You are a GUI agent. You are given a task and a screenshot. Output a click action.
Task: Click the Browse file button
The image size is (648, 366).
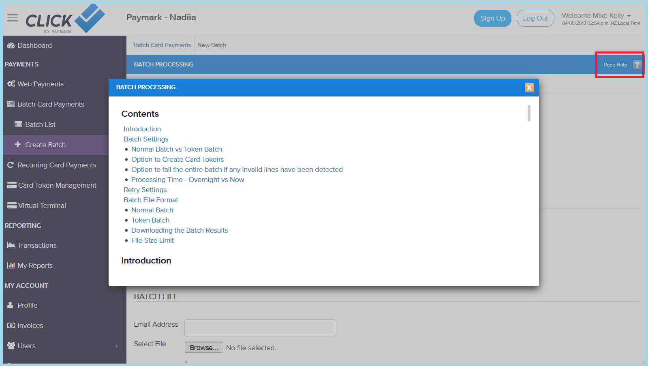pyautogui.click(x=204, y=348)
